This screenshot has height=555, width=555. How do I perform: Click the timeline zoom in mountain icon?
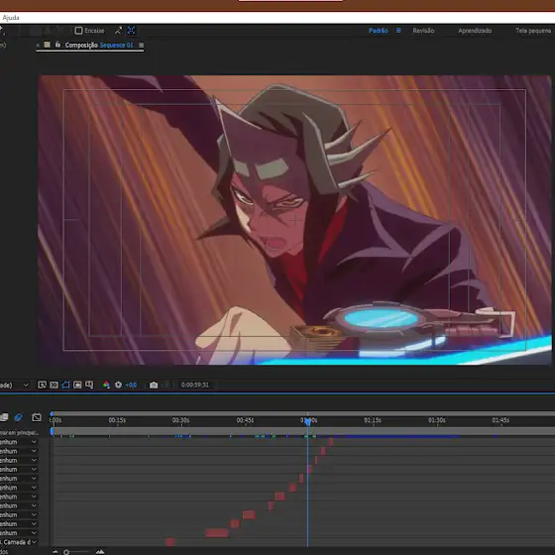[x=100, y=551]
